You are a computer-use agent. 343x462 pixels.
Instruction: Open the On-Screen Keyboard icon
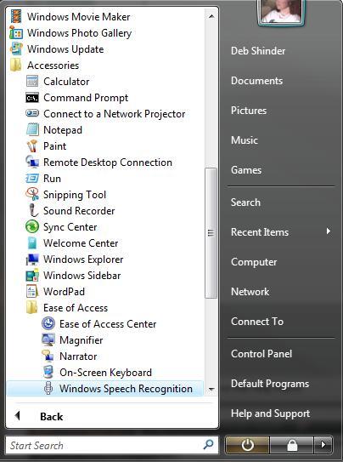coord(48,372)
